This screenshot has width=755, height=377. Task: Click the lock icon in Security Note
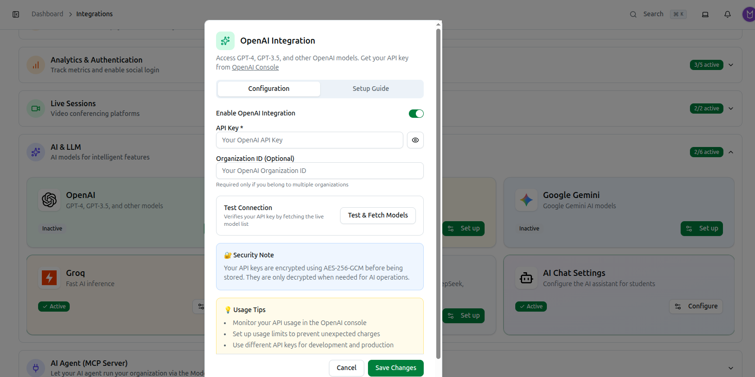[x=228, y=256]
